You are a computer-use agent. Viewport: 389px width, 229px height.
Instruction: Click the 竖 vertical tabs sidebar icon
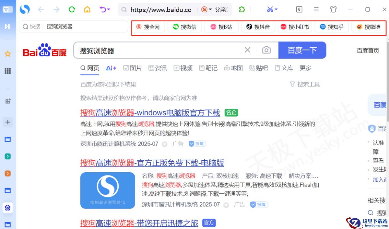[8, 9]
